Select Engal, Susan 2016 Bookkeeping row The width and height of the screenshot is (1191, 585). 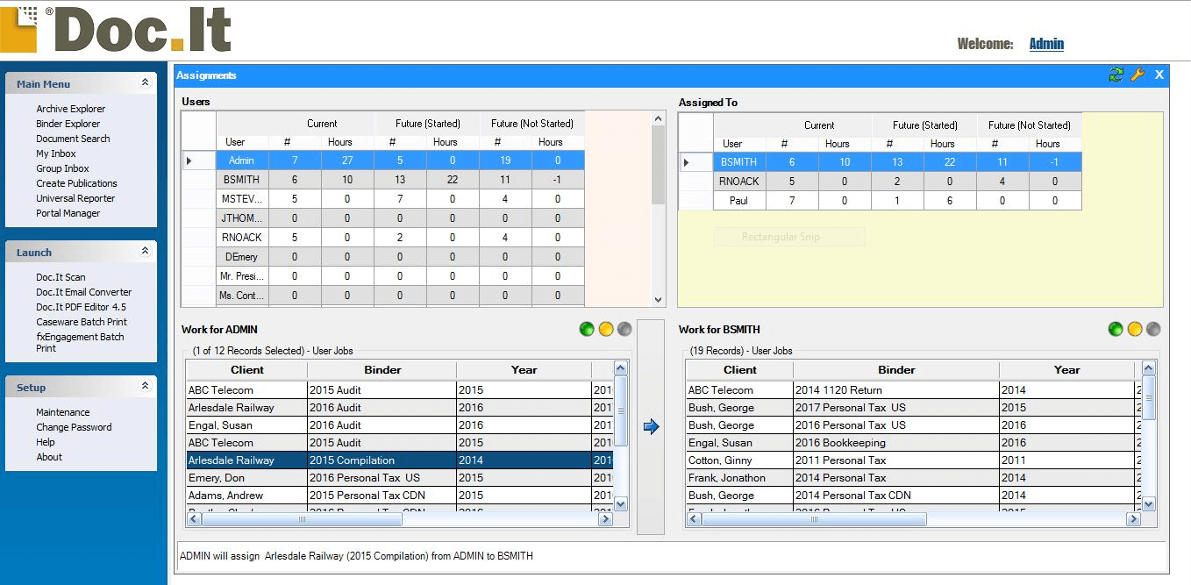pyautogui.click(x=914, y=443)
